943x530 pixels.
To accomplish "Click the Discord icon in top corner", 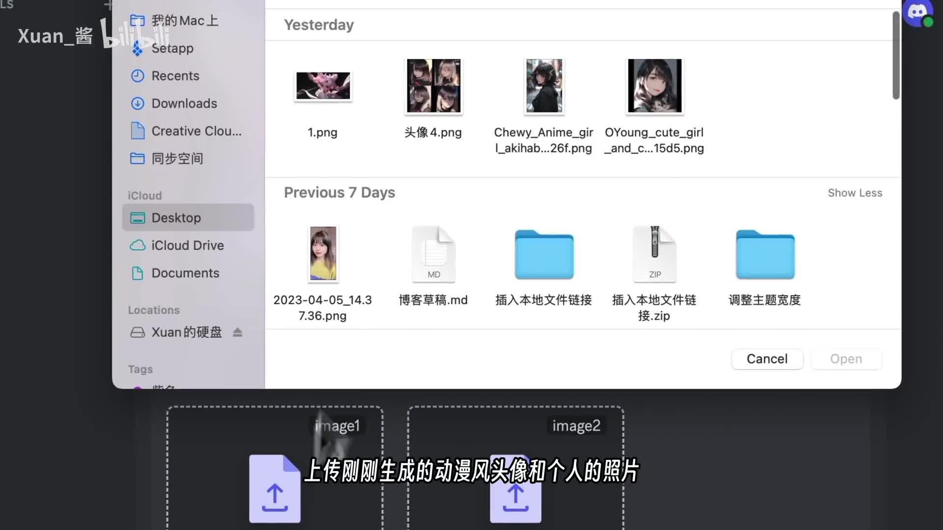I will 917,13.
